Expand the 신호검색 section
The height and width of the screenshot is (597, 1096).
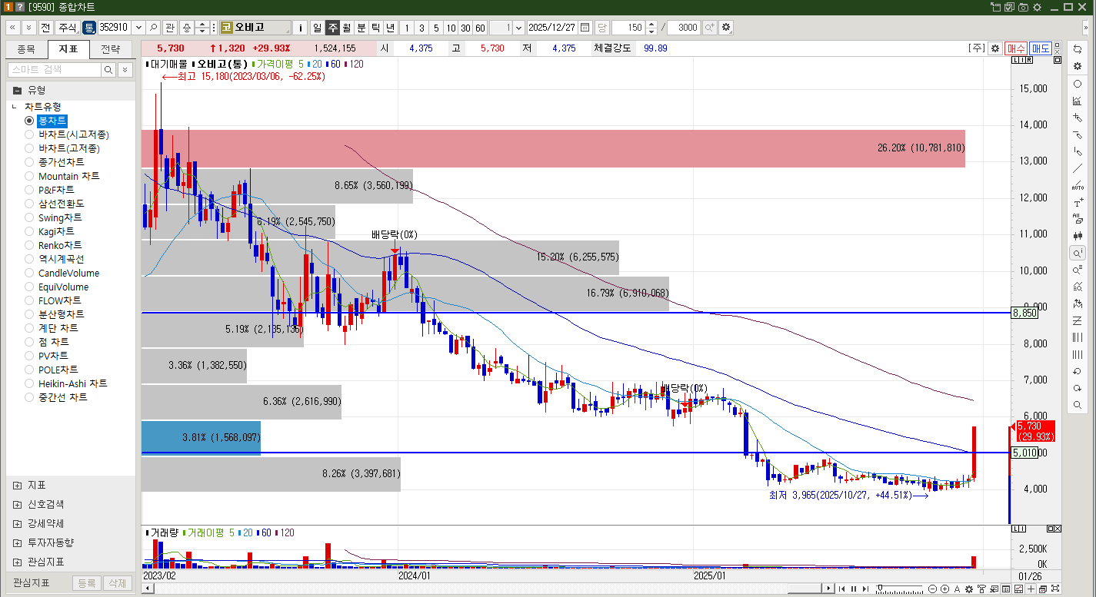[17, 504]
